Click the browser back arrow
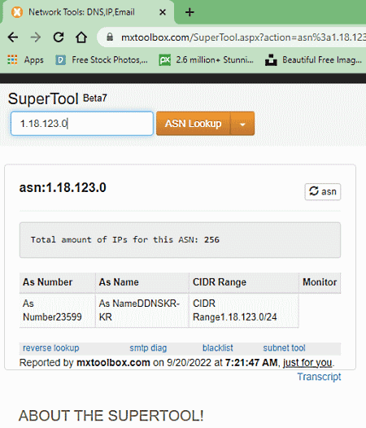Image resolution: width=366 pixels, height=428 pixels. pos(13,37)
